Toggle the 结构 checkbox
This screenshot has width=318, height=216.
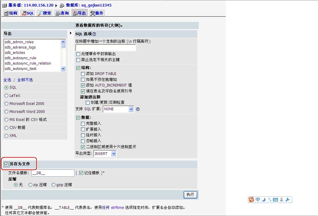[x=78, y=68]
